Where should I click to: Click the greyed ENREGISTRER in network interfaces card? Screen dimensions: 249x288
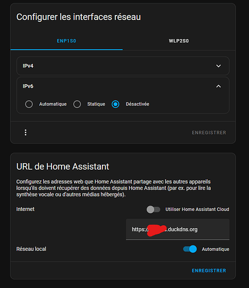(209, 132)
